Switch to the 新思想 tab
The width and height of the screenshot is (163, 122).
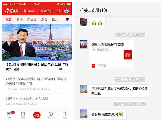pos(32,20)
